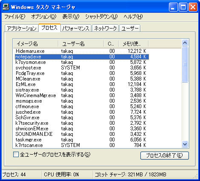Click コミット チャージ status bar entry
The image size is (200, 181).
click(130, 175)
